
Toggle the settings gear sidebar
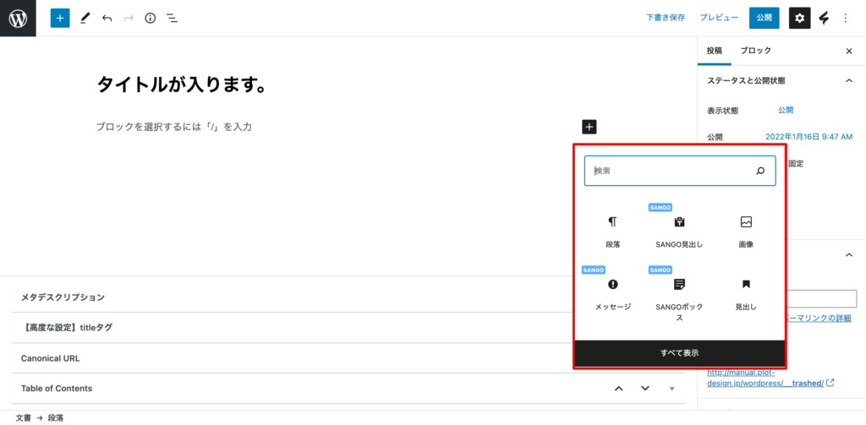pyautogui.click(x=799, y=18)
